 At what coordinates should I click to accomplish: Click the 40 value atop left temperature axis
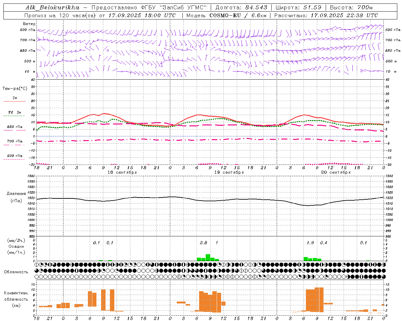click(x=33, y=80)
